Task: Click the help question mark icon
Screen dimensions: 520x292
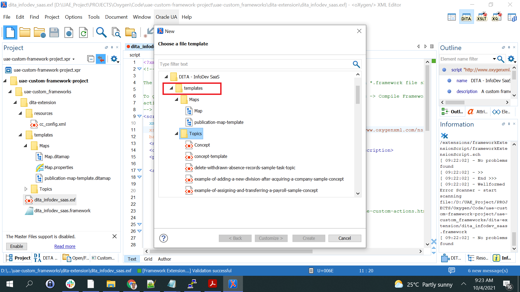Action: tap(164, 238)
